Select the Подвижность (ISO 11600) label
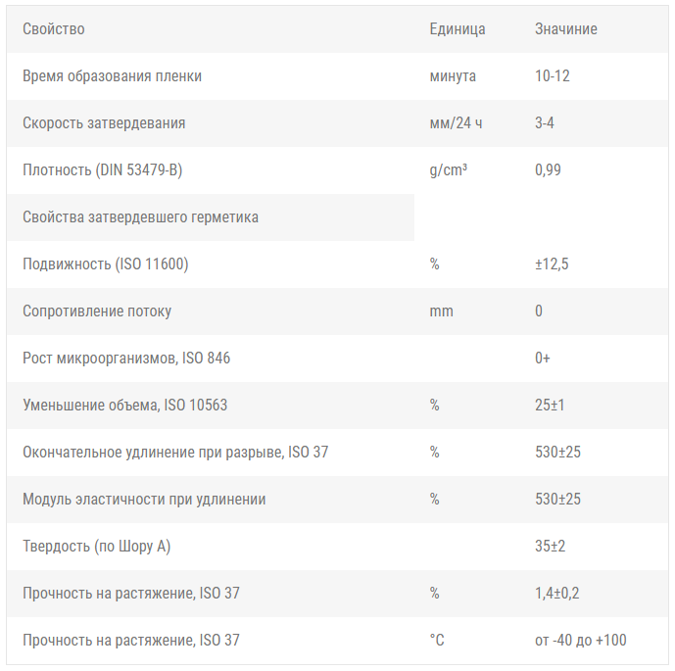Screen dimensions: 675x671 point(106,264)
